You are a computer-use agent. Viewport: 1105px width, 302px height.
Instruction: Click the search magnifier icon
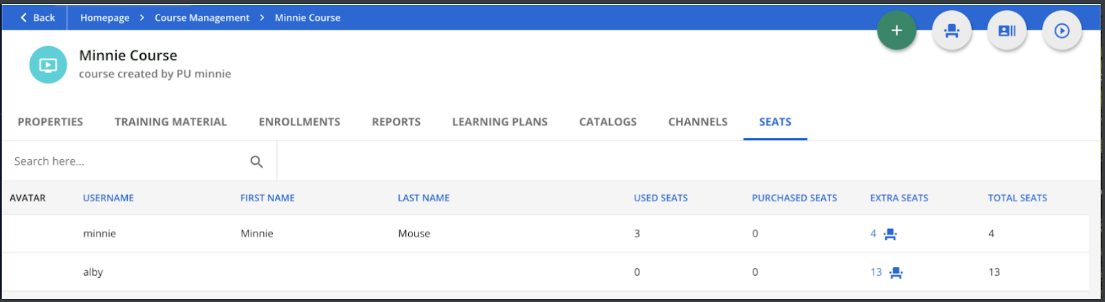256,161
